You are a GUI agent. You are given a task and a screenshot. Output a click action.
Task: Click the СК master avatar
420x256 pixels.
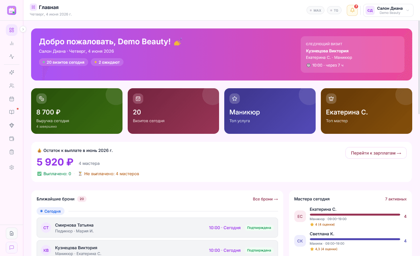coord(300,241)
